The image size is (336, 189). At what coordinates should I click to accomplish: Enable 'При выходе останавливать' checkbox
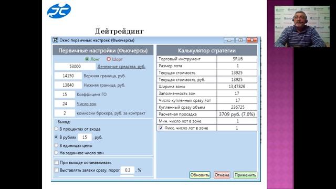56,162
